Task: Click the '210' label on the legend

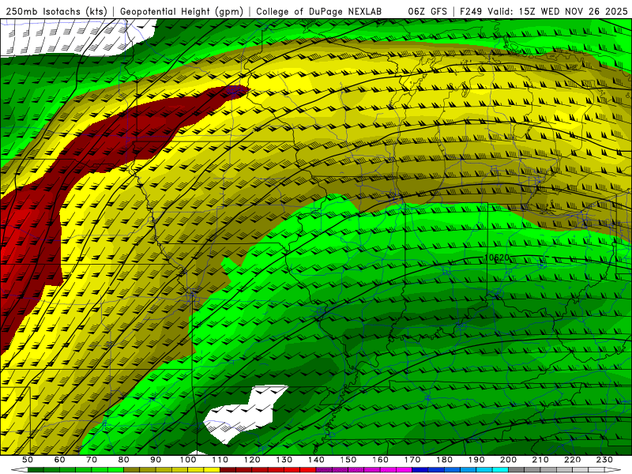Action: click(x=540, y=460)
